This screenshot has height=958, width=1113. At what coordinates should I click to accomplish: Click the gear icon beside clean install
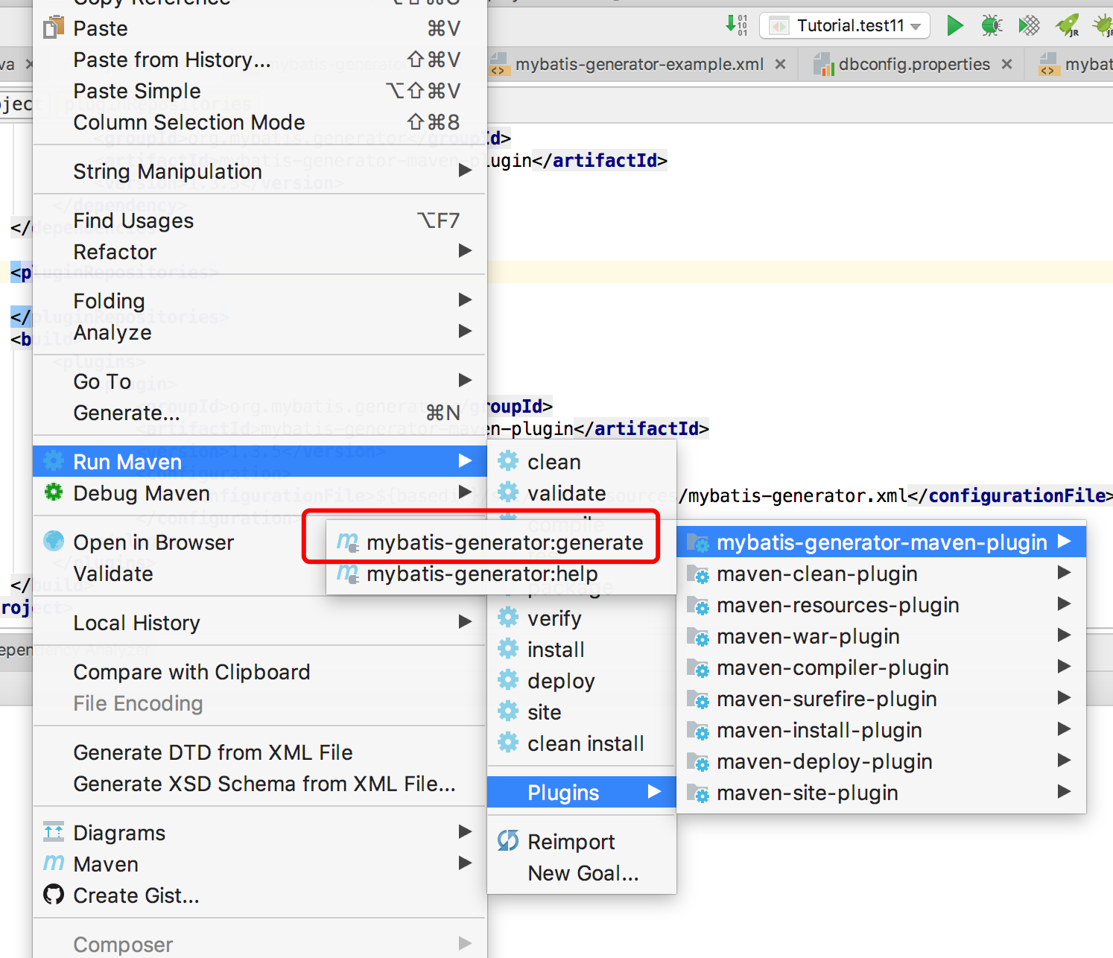click(508, 743)
